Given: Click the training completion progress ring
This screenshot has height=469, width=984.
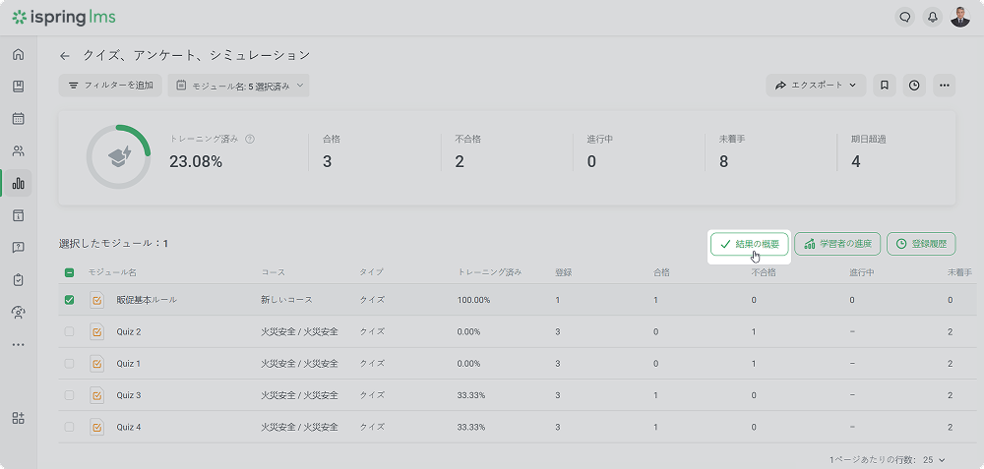Looking at the screenshot, I should pyautogui.click(x=118, y=156).
